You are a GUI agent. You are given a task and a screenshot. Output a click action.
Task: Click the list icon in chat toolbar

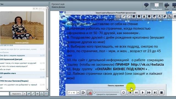[x=46, y=94]
